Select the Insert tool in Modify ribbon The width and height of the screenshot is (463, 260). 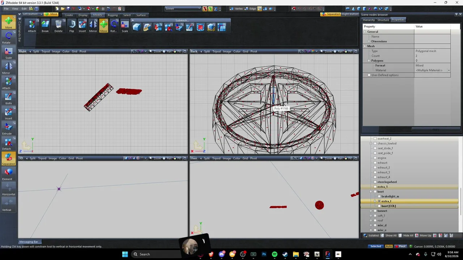pos(82,26)
